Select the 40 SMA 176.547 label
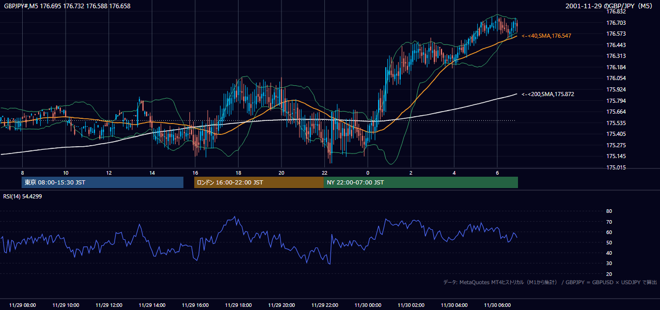Image resolution: width=660 pixels, height=310 pixels. coord(546,36)
